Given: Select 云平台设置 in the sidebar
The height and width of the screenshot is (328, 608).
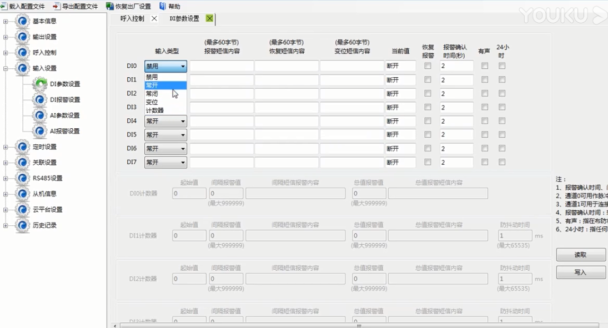Looking at the screenshot, I should [x=47, y=209].
